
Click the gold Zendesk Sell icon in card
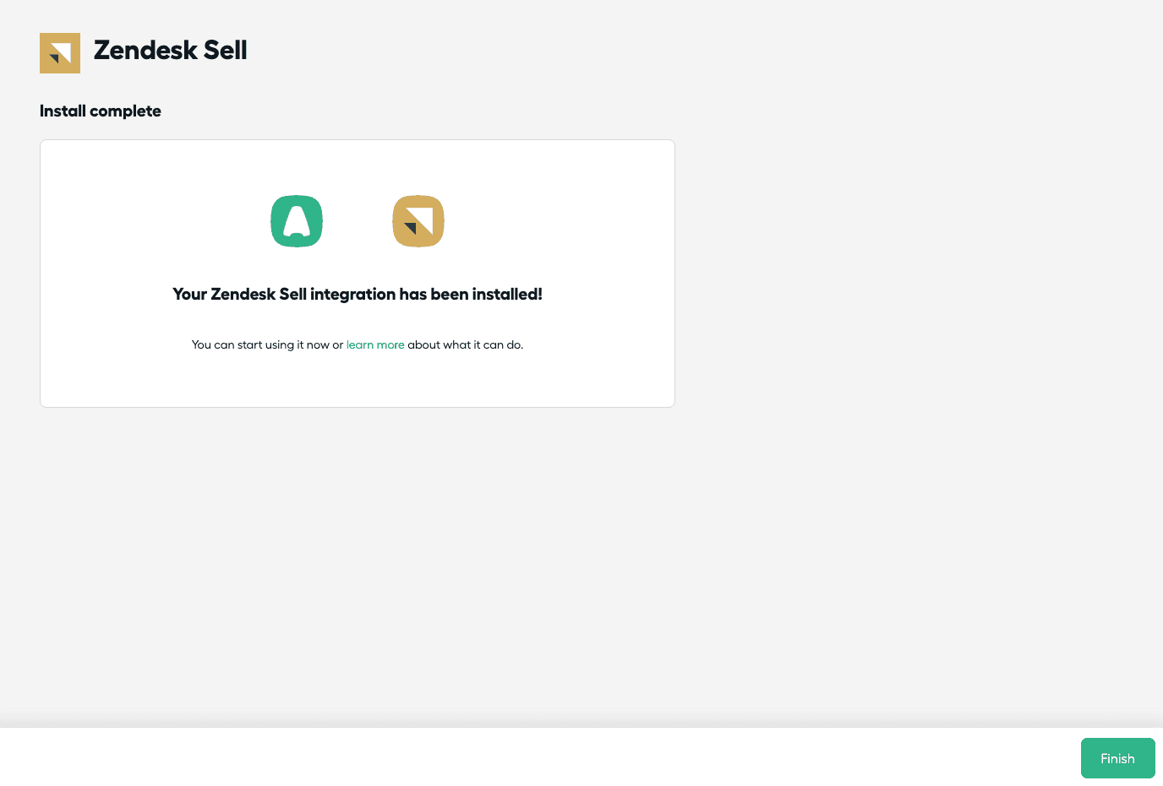(x=418, y=221)
